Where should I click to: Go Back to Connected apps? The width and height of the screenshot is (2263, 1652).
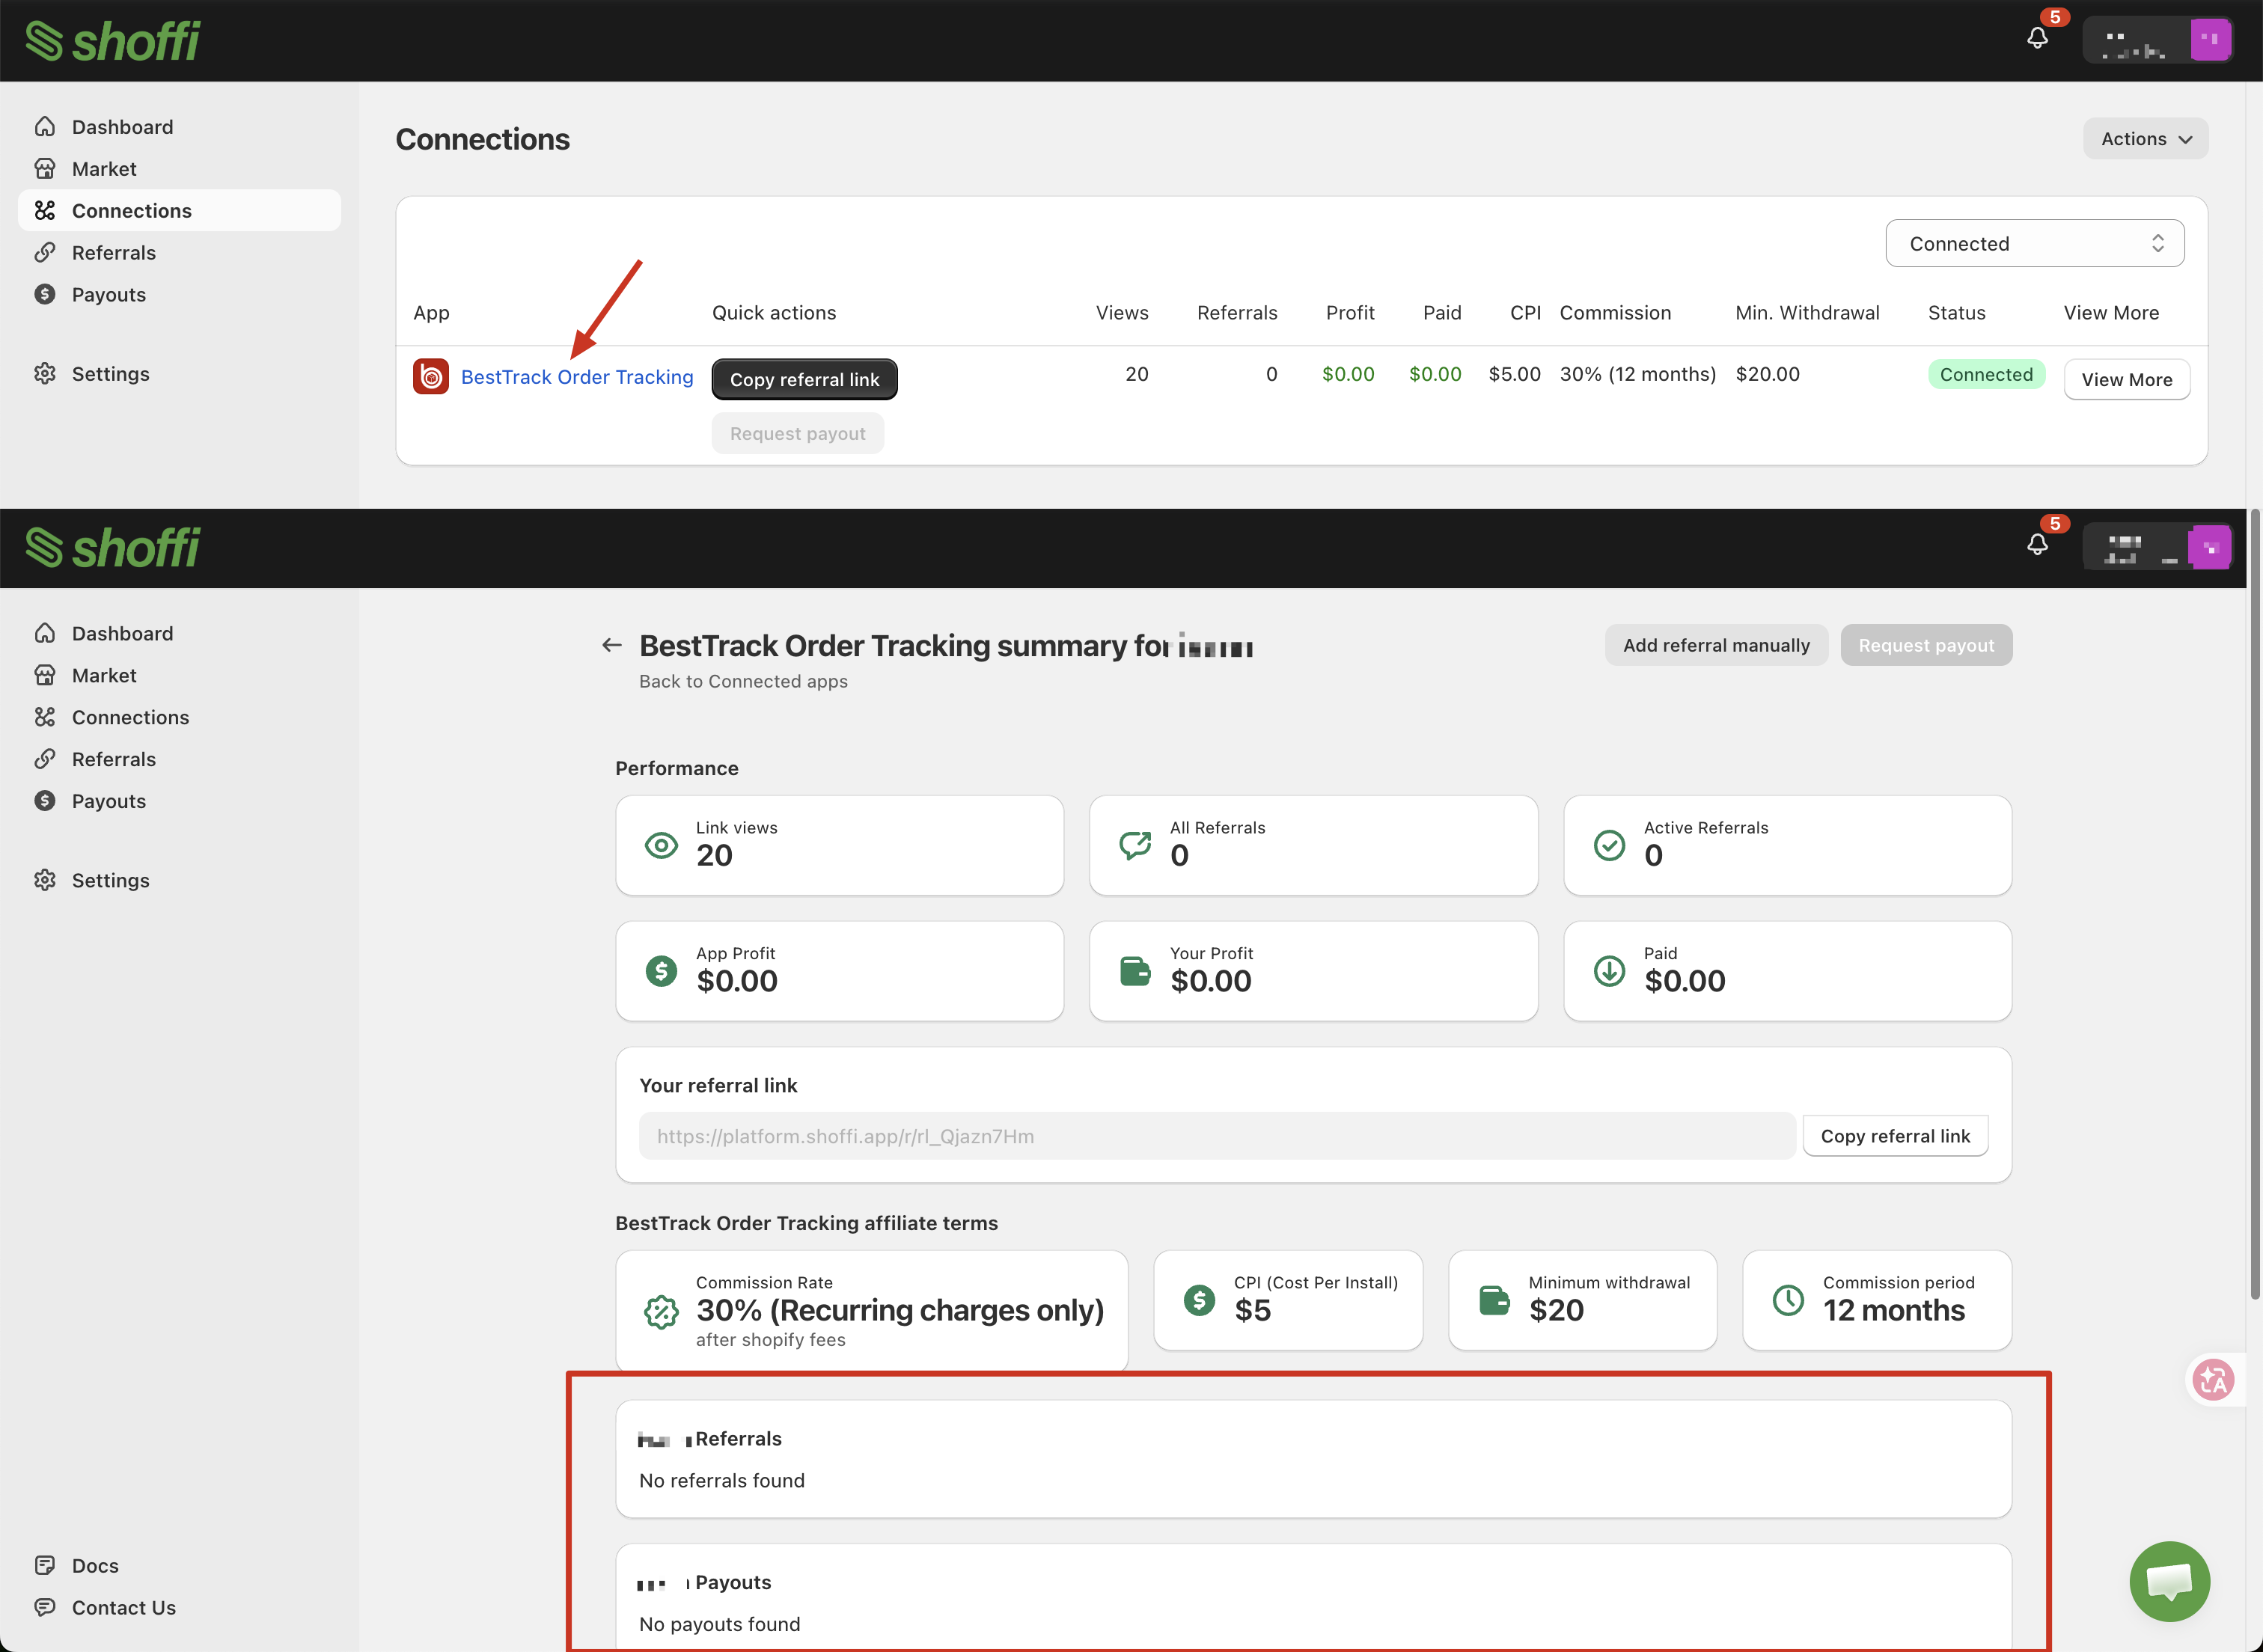click(x=743, y=681)
